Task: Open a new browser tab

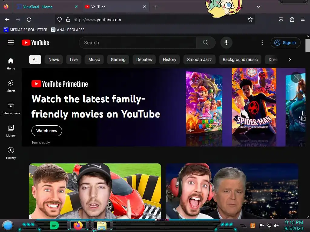Action: point(156,7)
